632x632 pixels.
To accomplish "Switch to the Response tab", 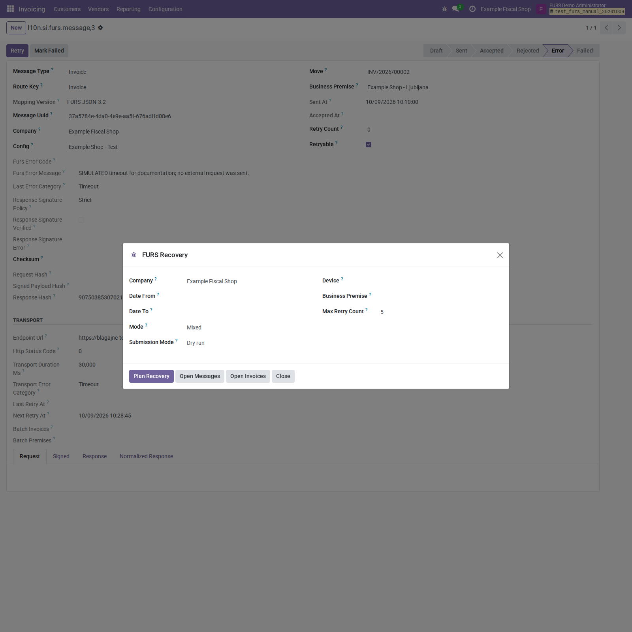I will (95, 456).
